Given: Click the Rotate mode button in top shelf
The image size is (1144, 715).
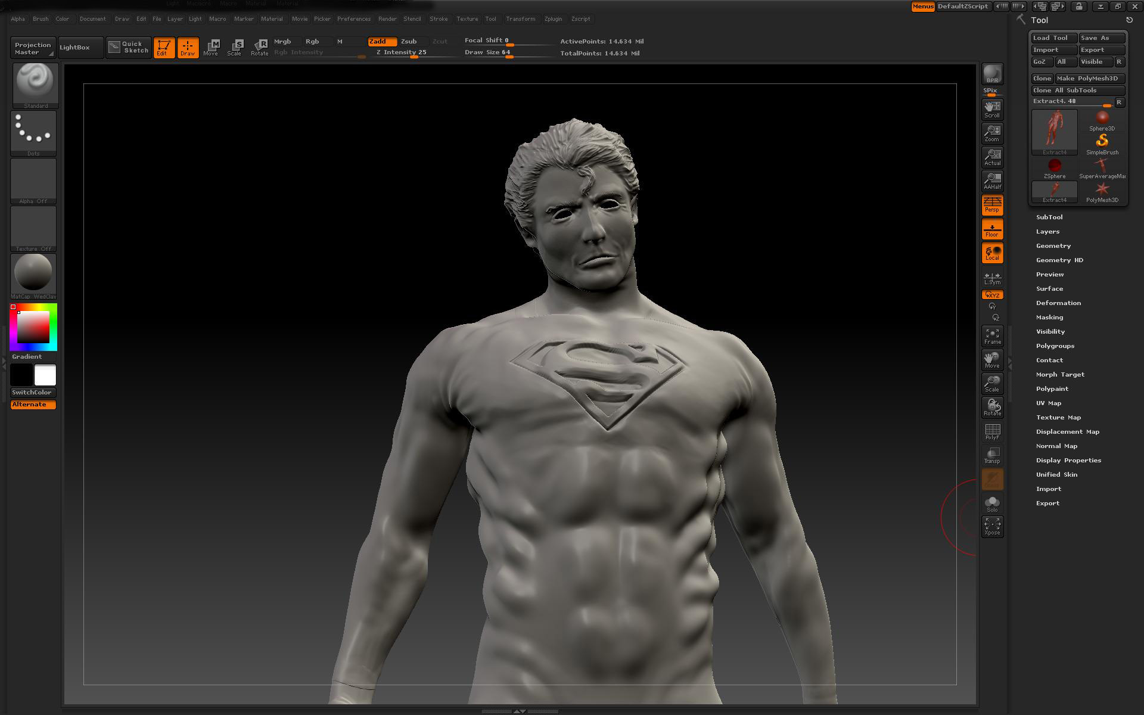Looking at the screenshot, I should point(260,48).
